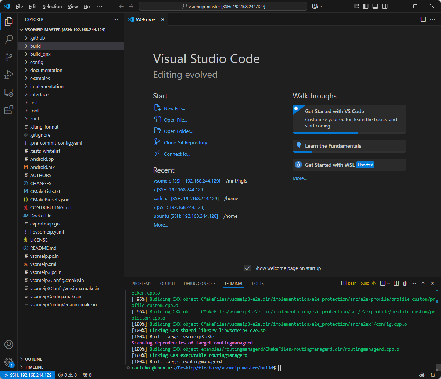Close the terminal panel

pyautogui.click(x=433, y=283)
